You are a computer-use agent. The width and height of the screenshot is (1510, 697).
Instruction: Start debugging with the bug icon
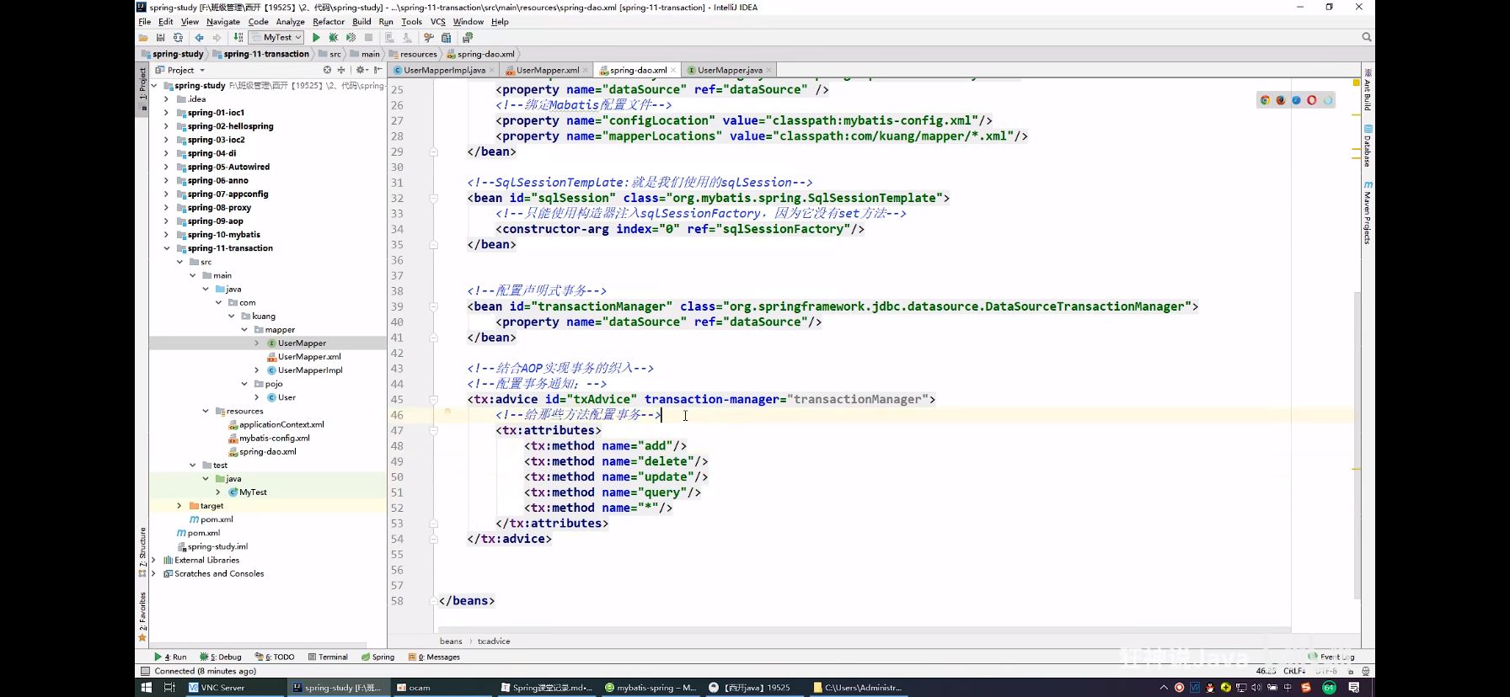pos(334,38)
